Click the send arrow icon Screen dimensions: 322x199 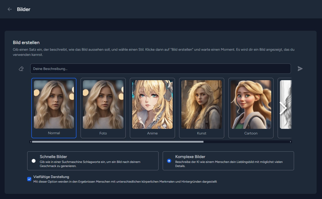point(300,69)
